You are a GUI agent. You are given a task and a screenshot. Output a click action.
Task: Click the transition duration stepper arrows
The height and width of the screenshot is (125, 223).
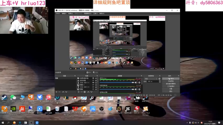pos(160,81)
